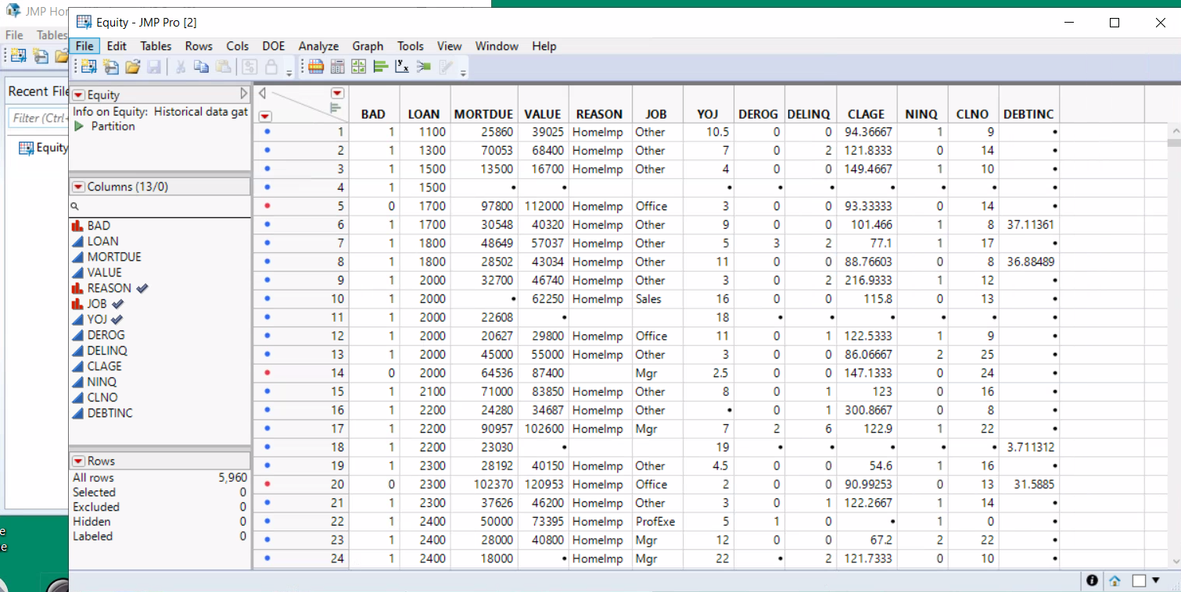Collapse side panels with the left-pointing triangle
Screen dimensions: 1181x592
[262, 93]
